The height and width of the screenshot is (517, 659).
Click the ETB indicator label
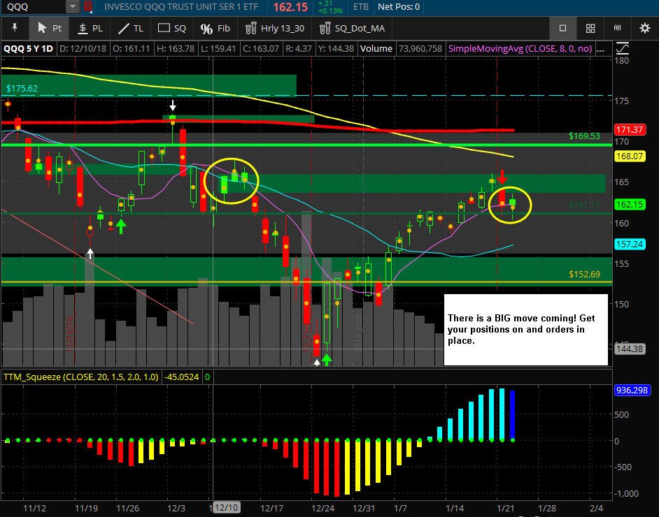coord(360,7)
